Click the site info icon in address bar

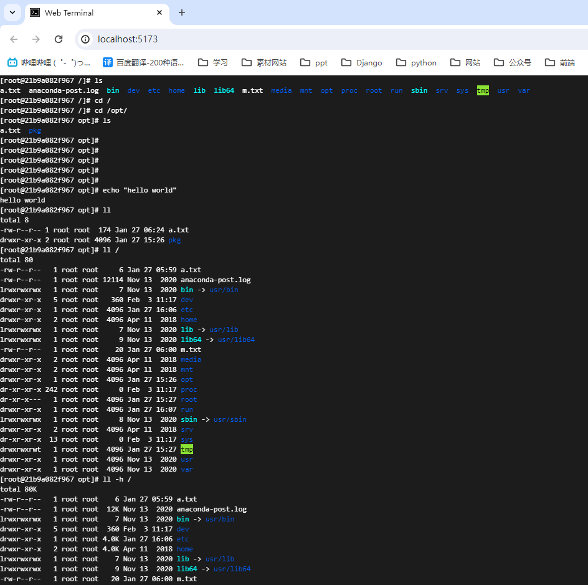86,39
